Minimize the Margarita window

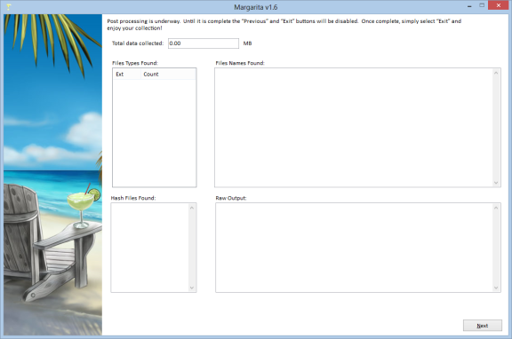tap(469, 6)
